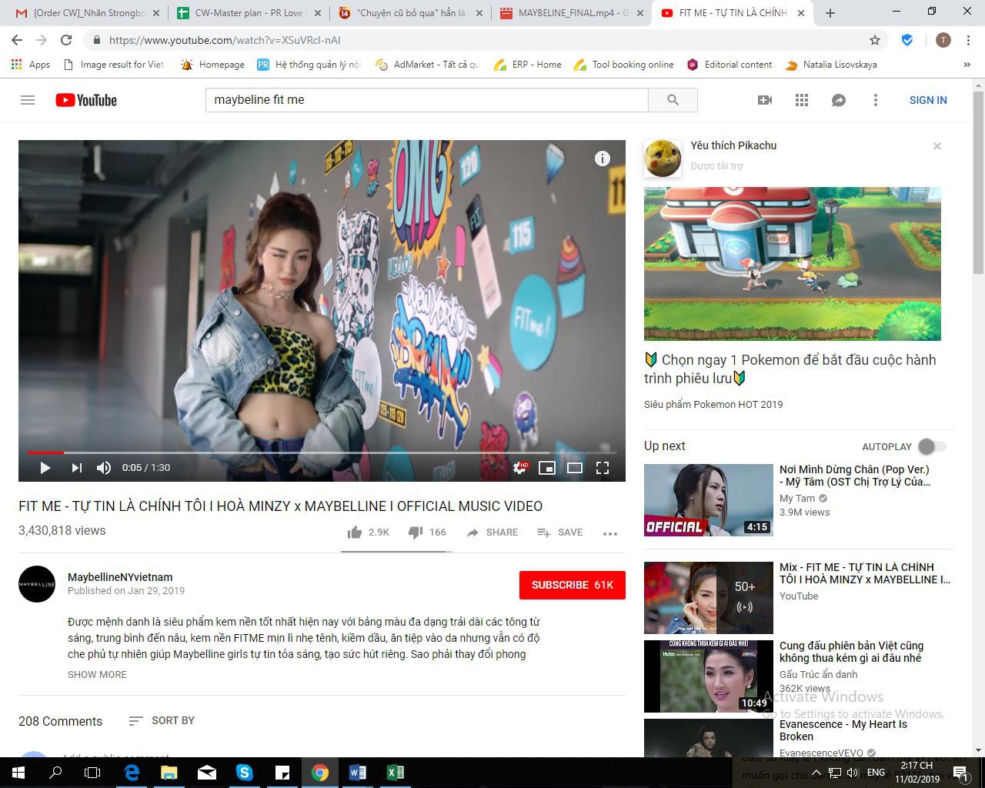
Task: Switch to MAYBELINE_FINAL.mp4 tab
Action: coord(572,13)
